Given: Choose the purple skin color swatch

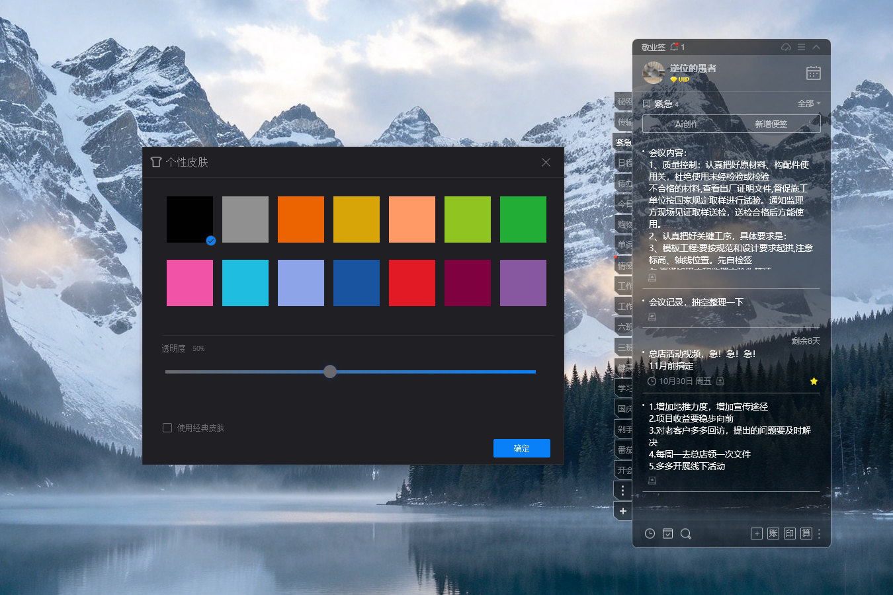Looking at the screenshot, I should point(523,283).
